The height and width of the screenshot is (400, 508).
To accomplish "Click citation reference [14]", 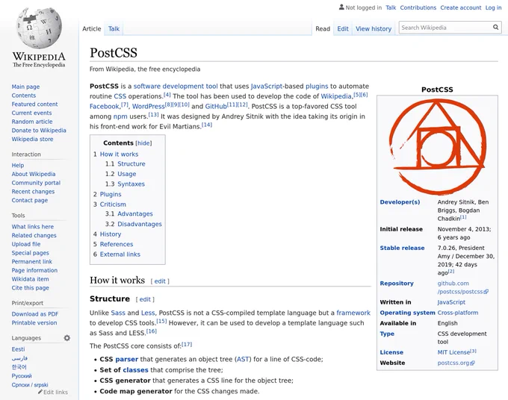I will (207, 125).
